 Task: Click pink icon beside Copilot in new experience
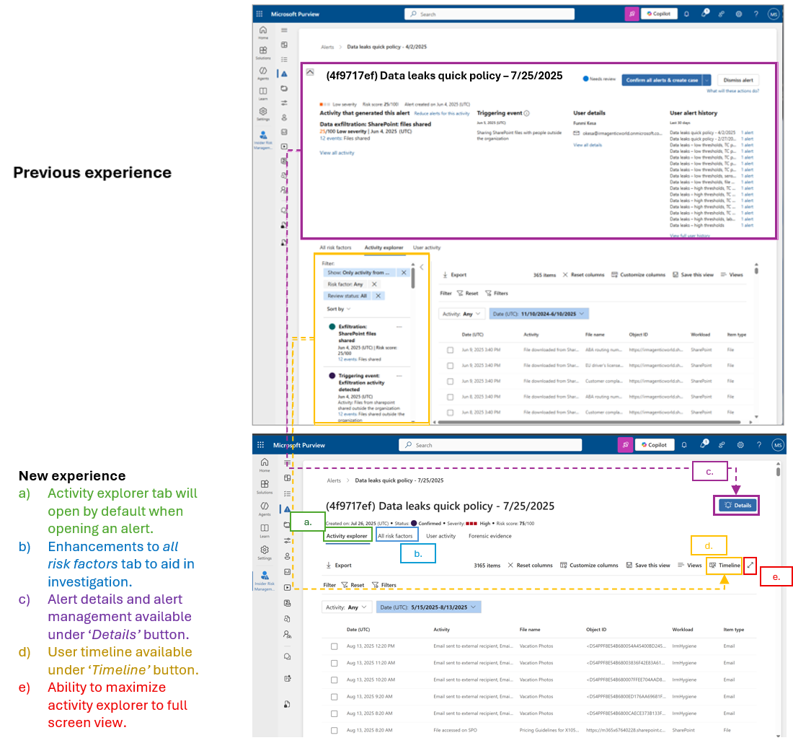point(625,445)
